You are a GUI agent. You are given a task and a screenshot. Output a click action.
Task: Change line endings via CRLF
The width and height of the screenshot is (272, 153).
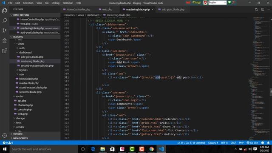tap(233, 143)
